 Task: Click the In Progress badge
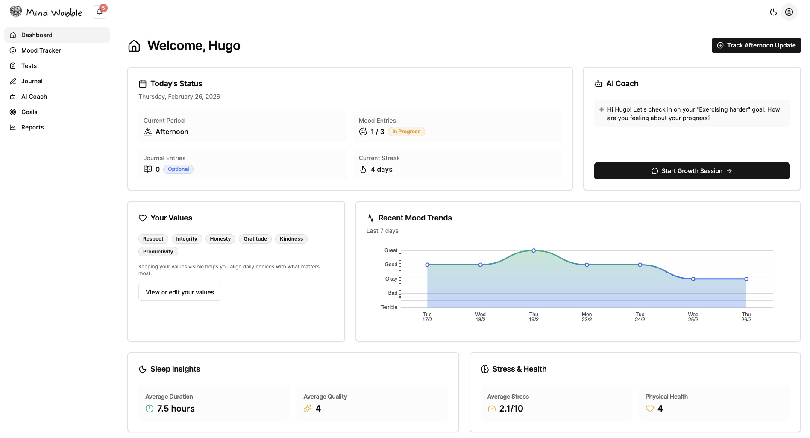tap(406, 132)
